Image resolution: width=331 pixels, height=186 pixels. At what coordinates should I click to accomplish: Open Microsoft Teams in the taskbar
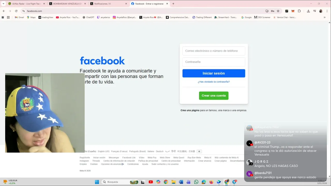(x=189, y=182)
